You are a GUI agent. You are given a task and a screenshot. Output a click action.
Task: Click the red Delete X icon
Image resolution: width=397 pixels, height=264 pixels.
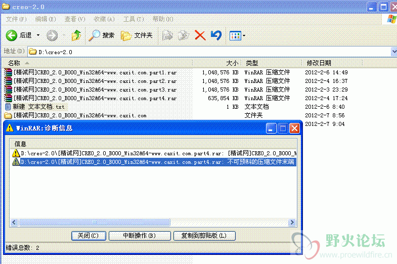[200, 35]
